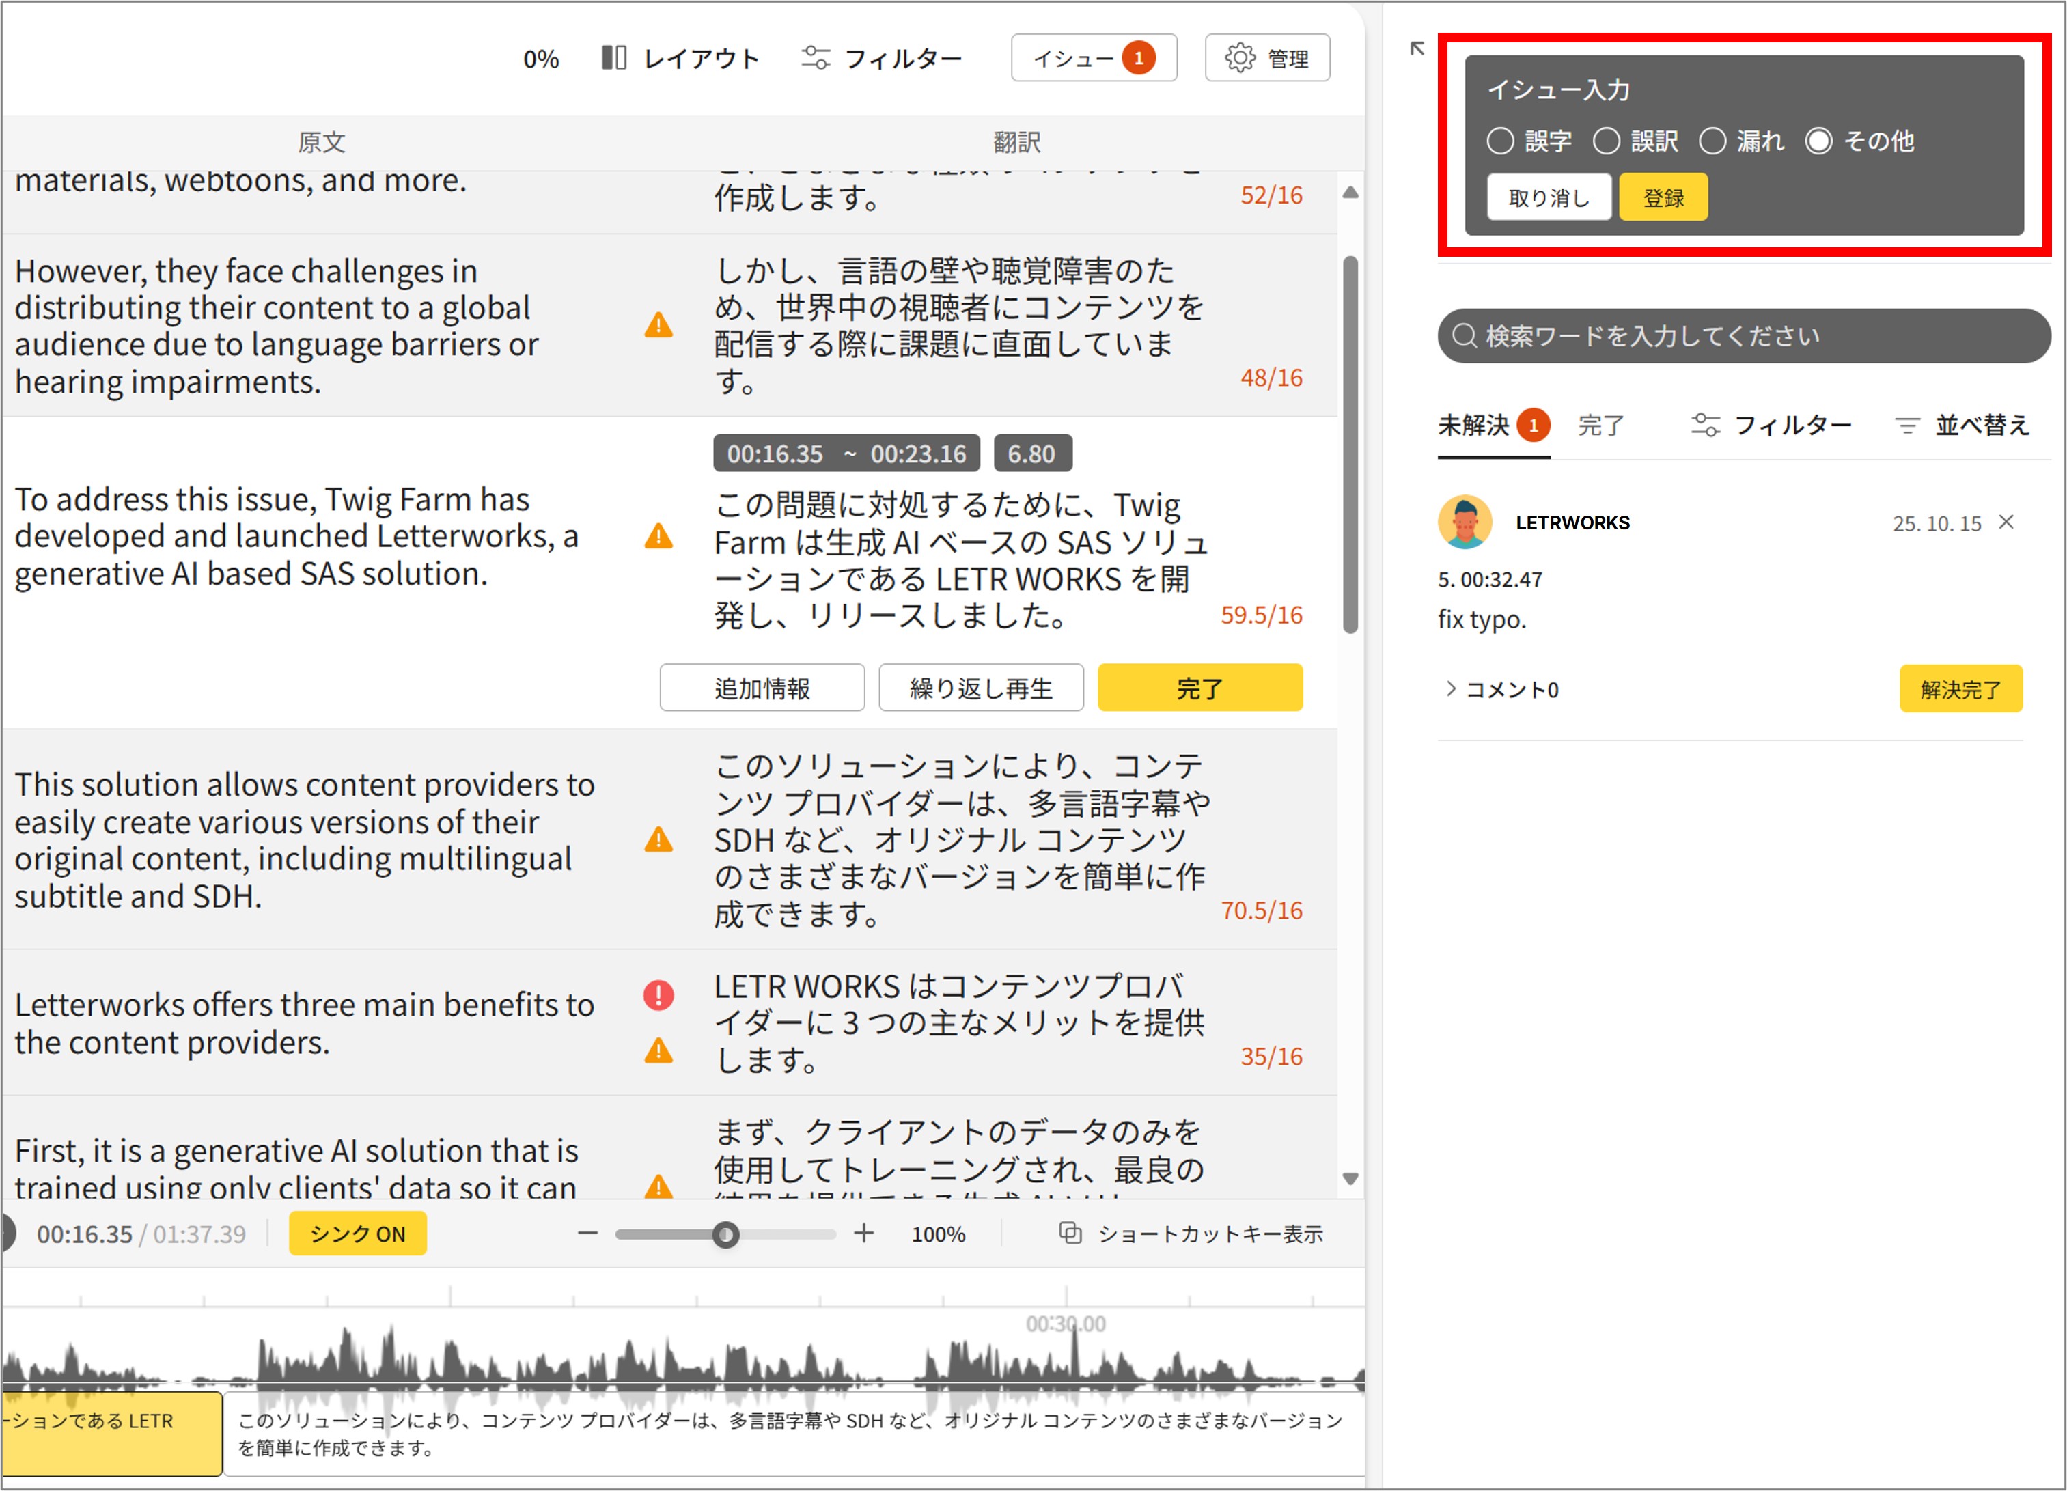Image resolution: width=2067 pixels, height=1491 pixels.
Task: Click the zoom-in plus icon
Action: [863, 1234]
